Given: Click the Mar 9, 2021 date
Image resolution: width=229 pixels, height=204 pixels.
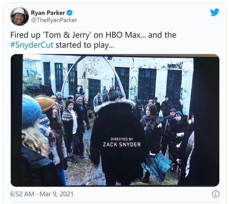Looking at the screenshot, I should [x=56, y=194].
